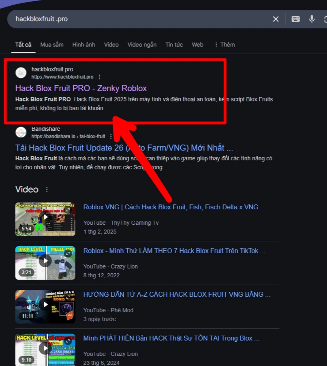
Task: Click the hackbloxfruit.pro site name
Action: click(x=52, y=69)
